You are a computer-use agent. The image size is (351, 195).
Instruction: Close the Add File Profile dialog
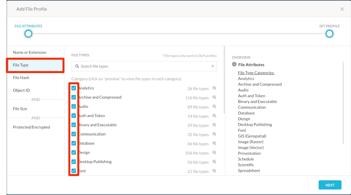(342, 9)
